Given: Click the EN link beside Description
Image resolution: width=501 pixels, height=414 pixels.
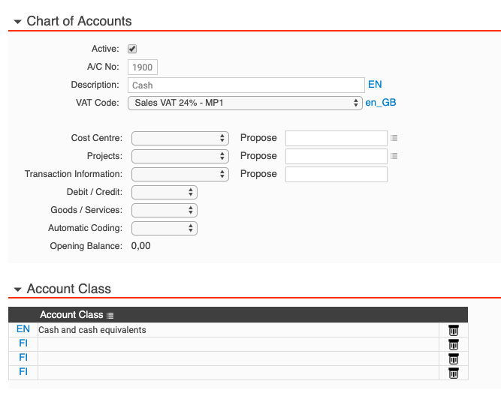Looking at the screenshot, I should pos(375,85).
